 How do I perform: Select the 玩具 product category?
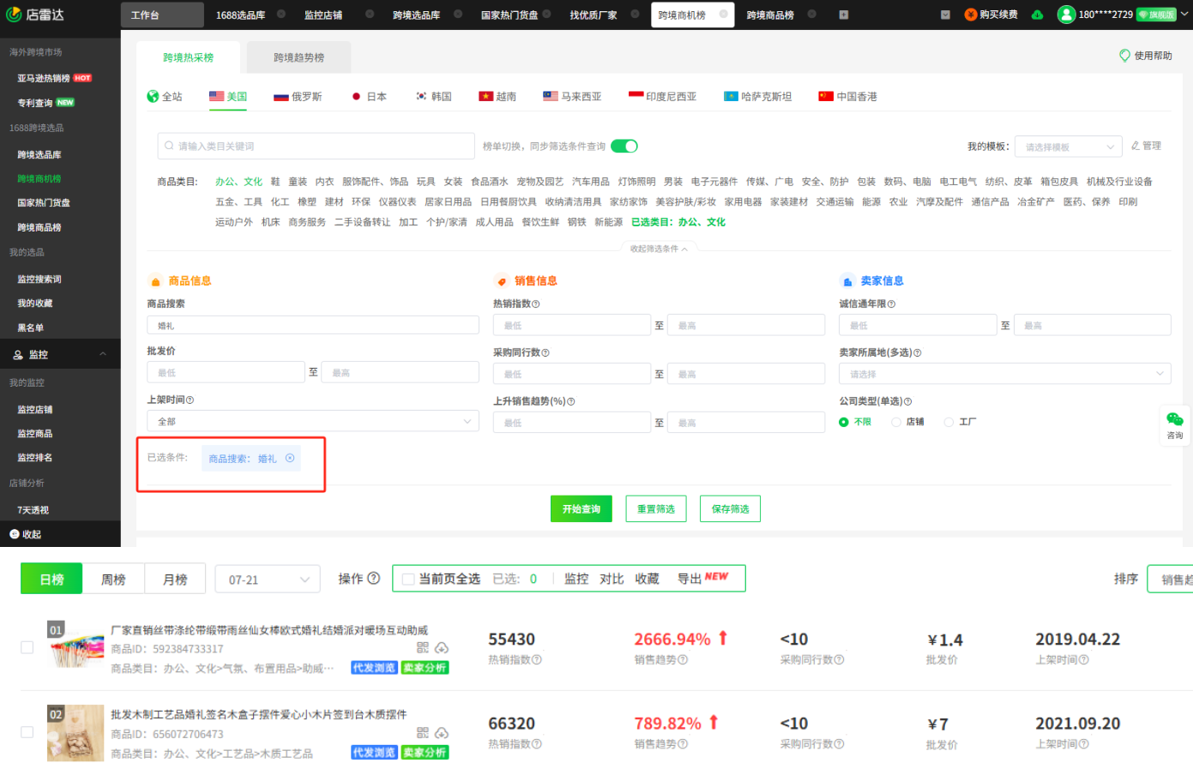pyautogui.click(x=426, y=182)
